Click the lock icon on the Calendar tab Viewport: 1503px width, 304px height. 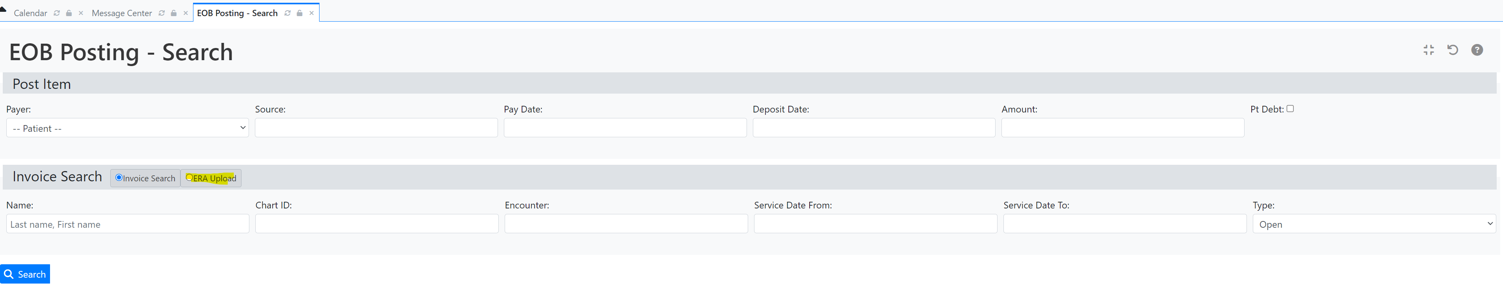69,13
